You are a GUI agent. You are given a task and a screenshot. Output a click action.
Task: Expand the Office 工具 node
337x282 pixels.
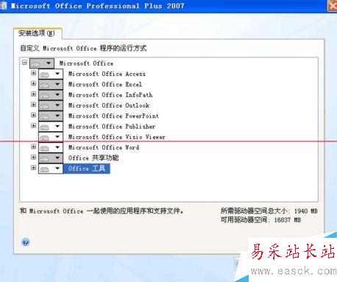[34, 168]
